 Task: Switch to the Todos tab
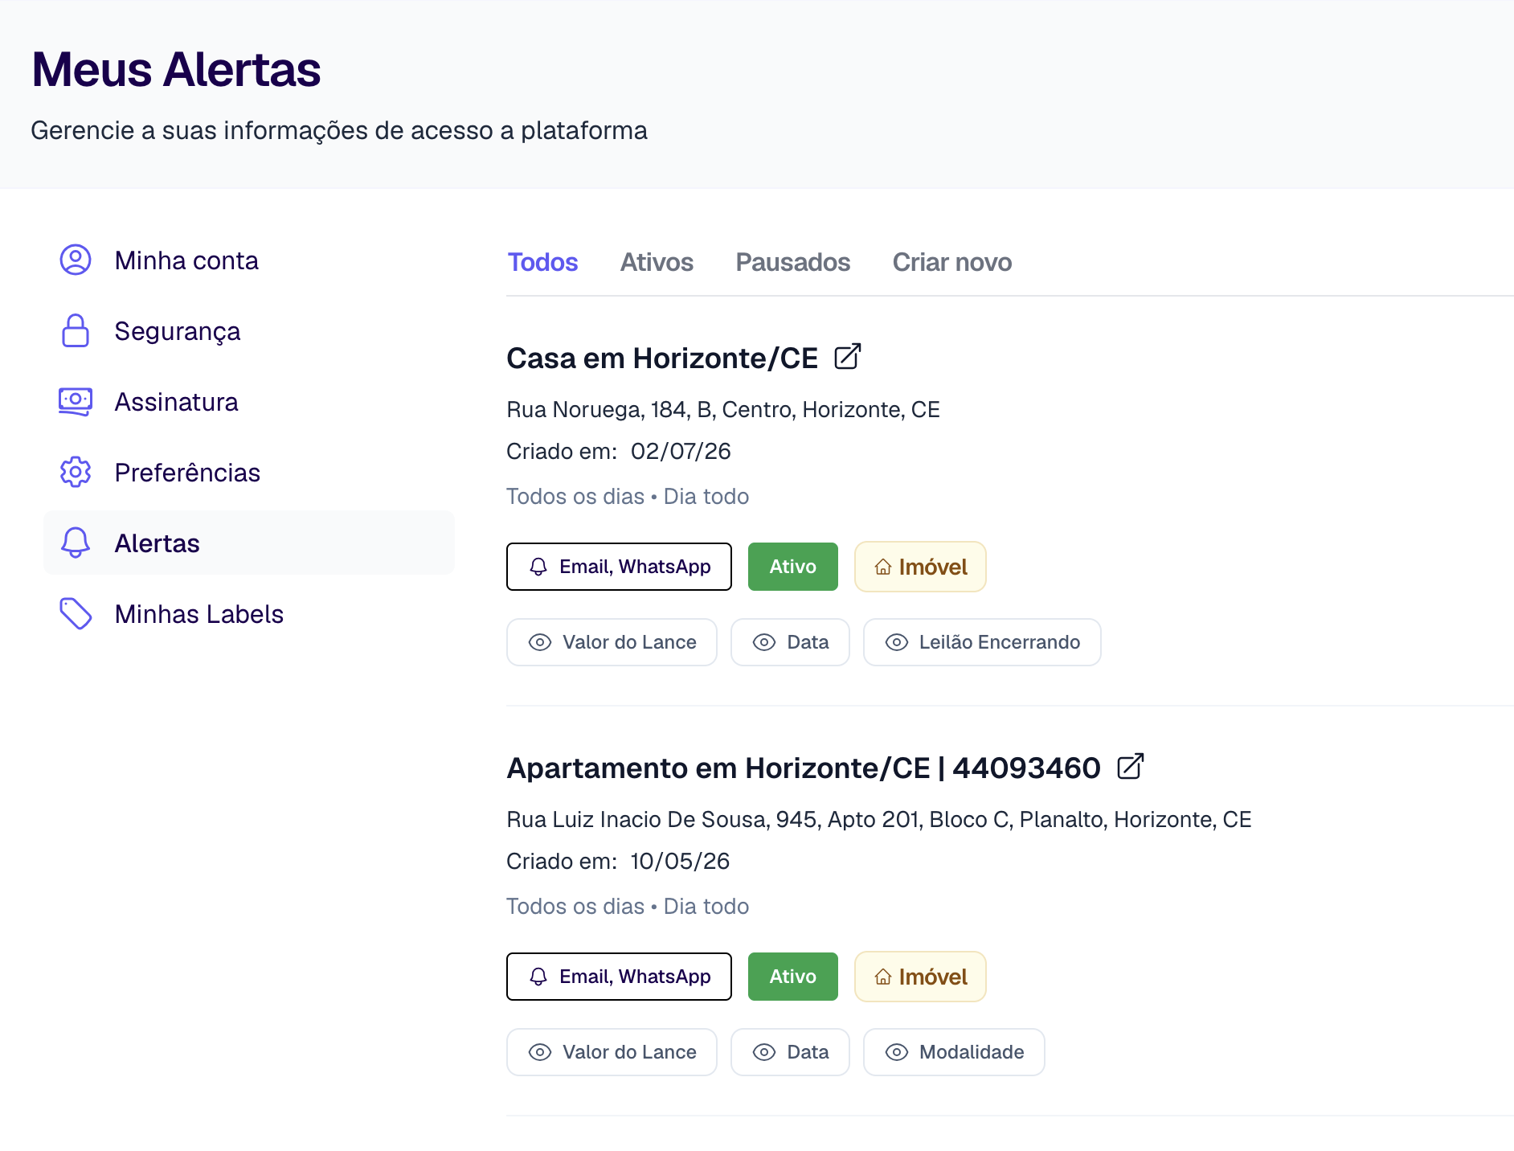(542, 262)
